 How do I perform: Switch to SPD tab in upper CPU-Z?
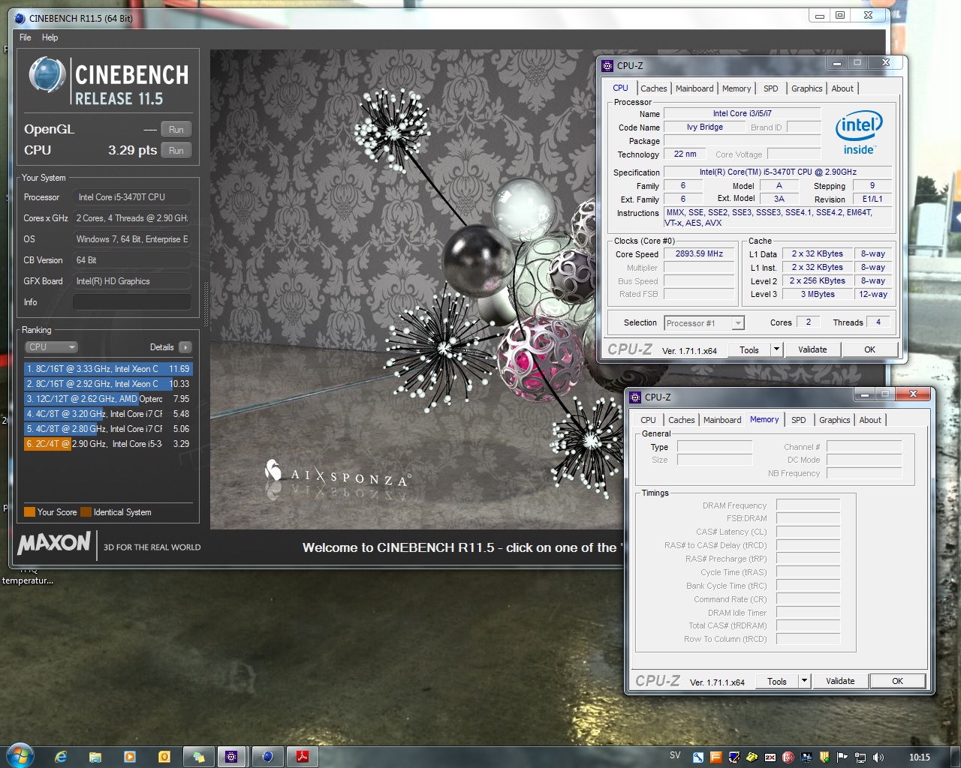(x=771, y=88)
